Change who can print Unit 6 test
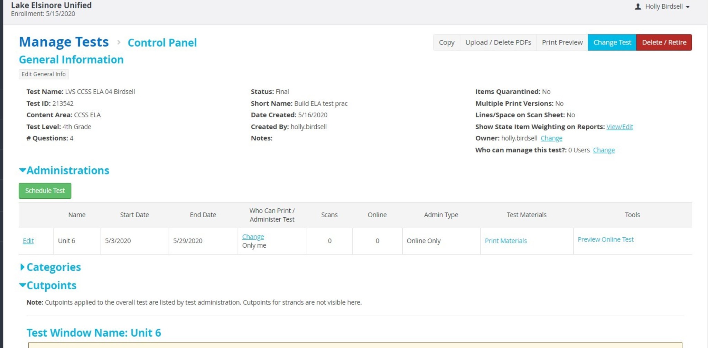 (253, 237)
